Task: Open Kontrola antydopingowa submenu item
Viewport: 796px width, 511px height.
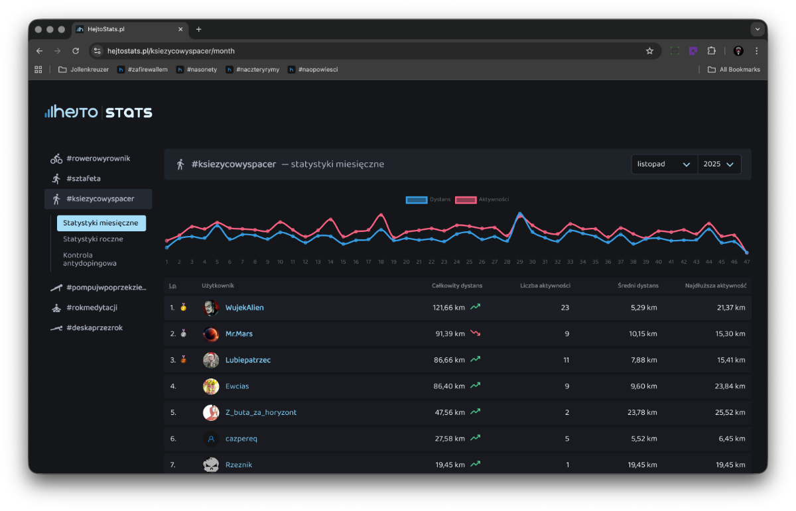Action: pyautogui.click(x=90, y=259)
